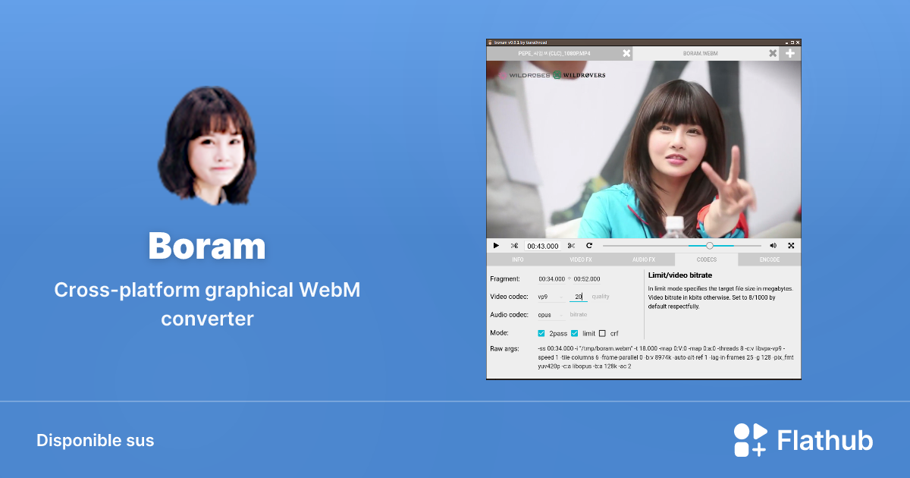Image resolution: width=910 pixels, height=478 pixels.
Task: Toggle fullscreen with the expand-arrows icon
Action: [791, 246]
